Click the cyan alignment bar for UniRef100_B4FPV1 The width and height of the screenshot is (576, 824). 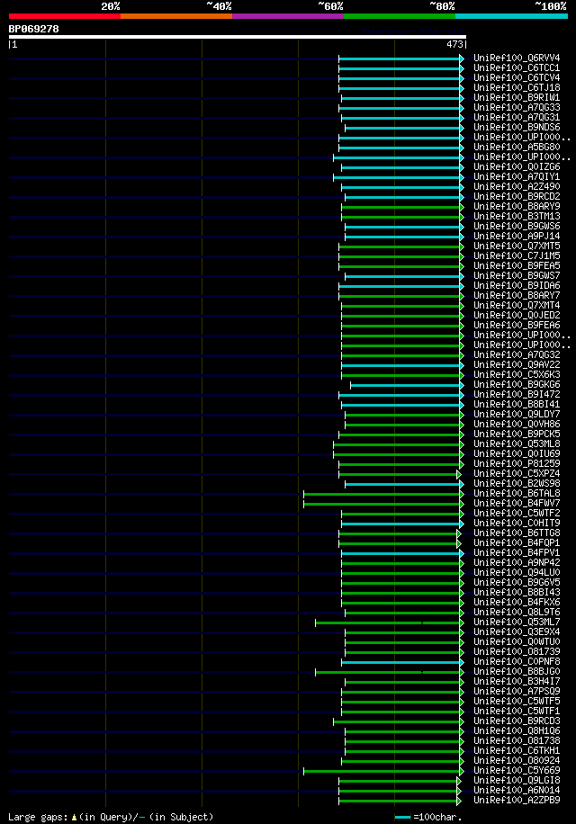click(401, 553)
